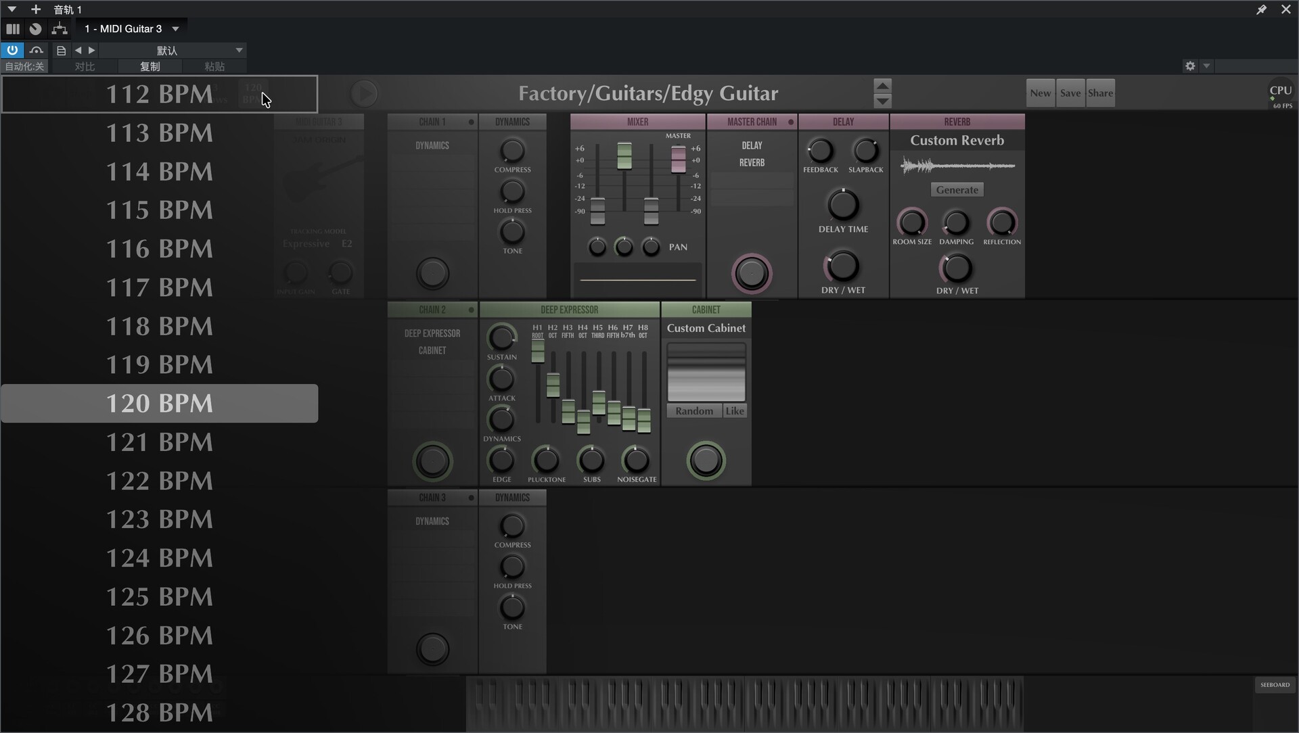Choose 125 BPM in the list
This screenshot has height=733, width=1299.
coord(160,597)
